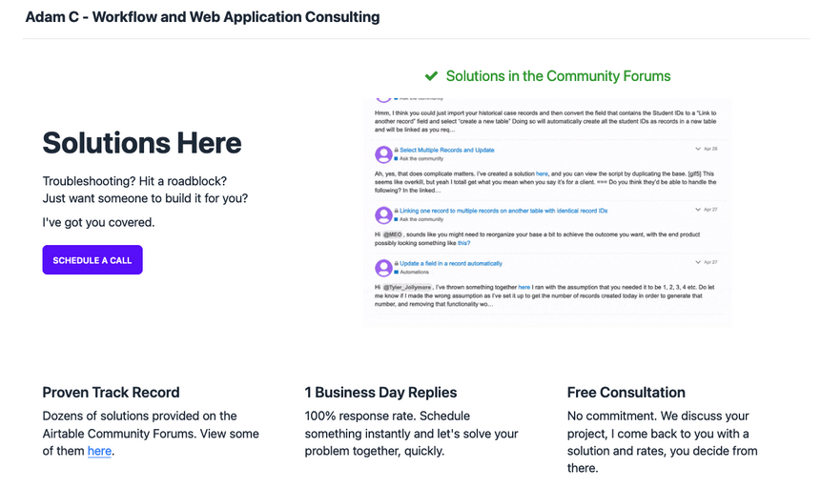Open Linking one record to multiple records topic
This screenshot has height=488, width=821.
tap(503, 210)
